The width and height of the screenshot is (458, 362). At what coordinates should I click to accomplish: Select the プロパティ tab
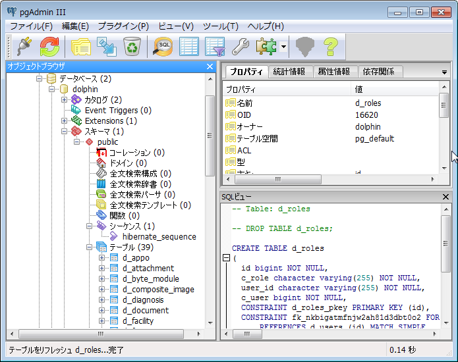tap(246, 72)
